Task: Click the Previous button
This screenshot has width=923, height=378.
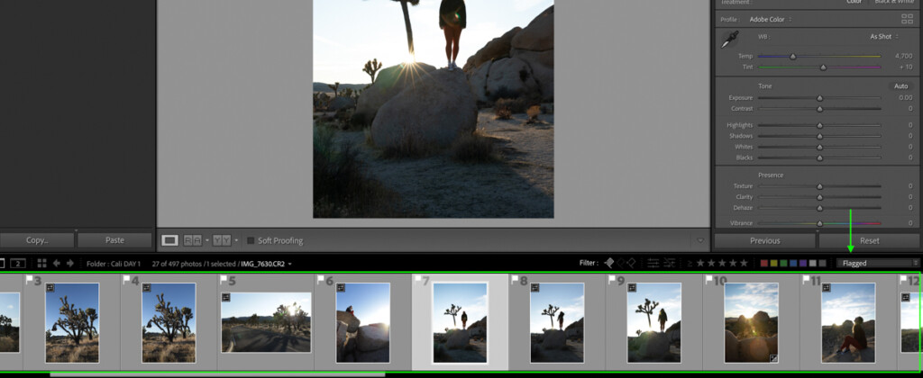Action: (764, 240)
